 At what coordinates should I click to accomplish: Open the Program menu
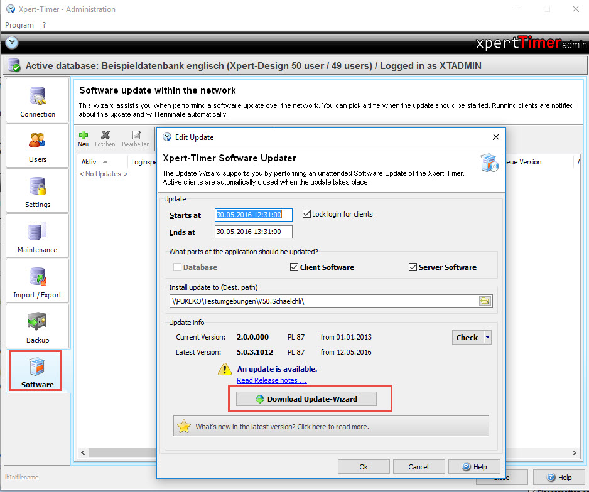coord(19,24)
